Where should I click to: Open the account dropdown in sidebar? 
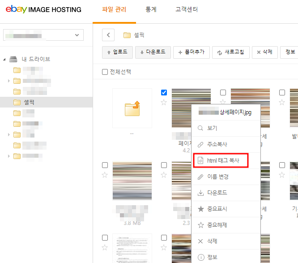tap(43, 35)
